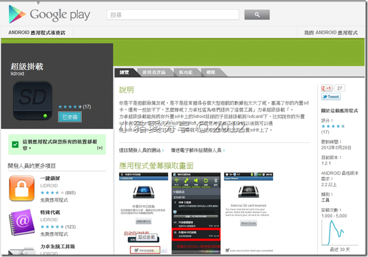Switch to 權限 permissions tab

coord(211,72)
